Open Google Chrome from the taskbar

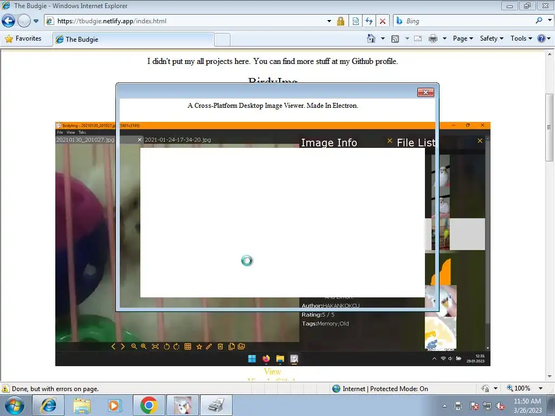pos(149,405)
